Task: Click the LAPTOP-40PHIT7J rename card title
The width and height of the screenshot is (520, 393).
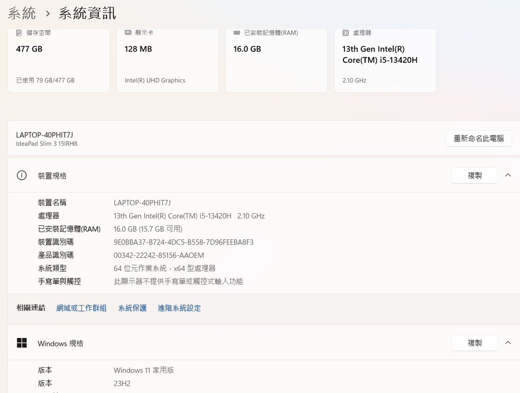Action: (x=44, y=135)
